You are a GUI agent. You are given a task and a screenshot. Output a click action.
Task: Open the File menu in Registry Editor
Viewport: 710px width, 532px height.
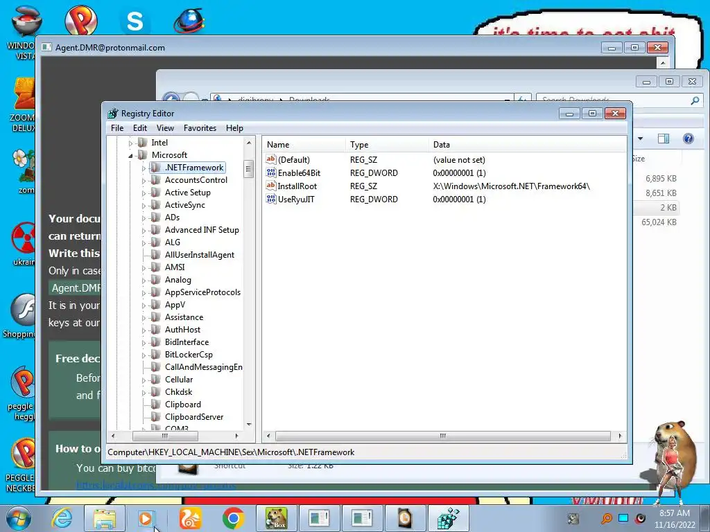116,128
